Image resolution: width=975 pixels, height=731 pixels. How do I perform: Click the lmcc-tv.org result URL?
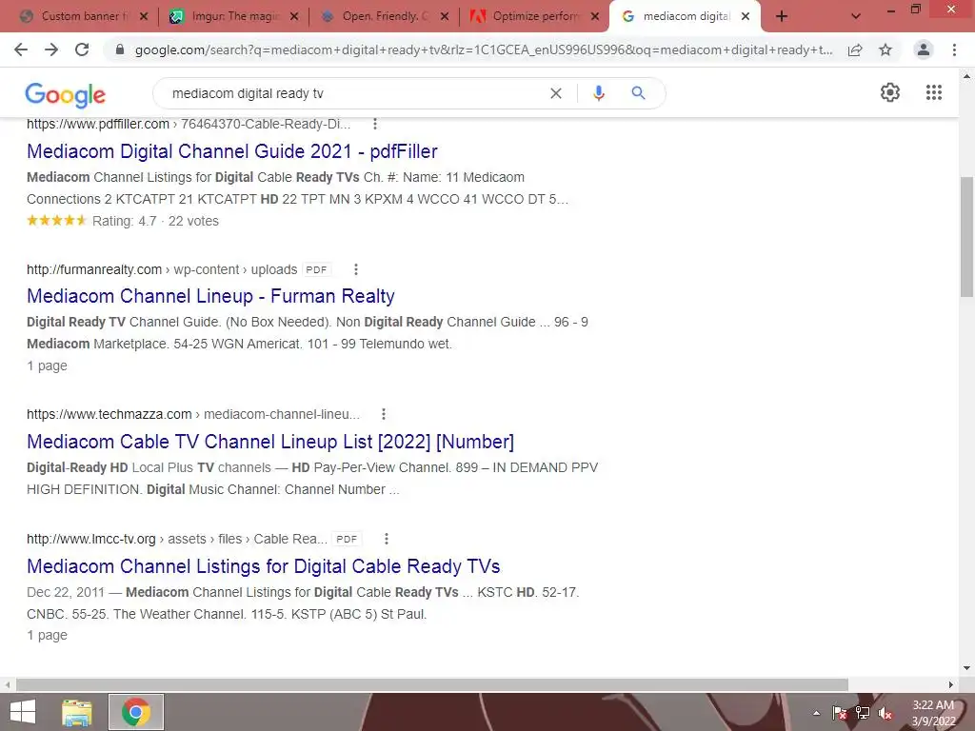click(x=176, y=539)
